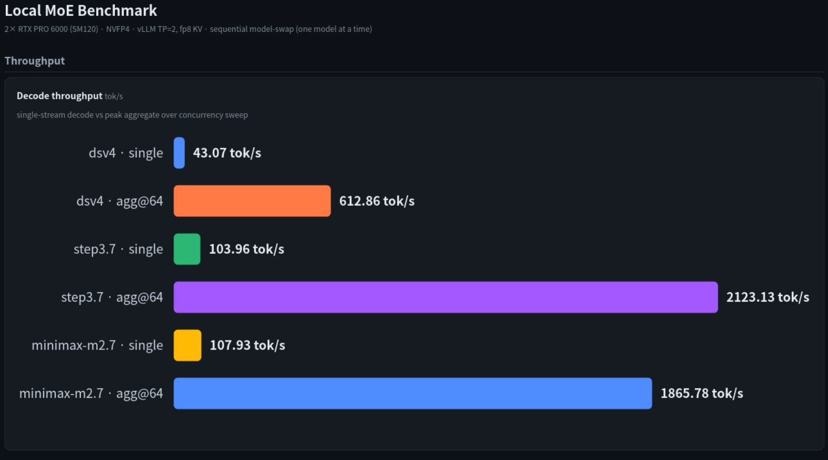Viewport: 828px width, 460px height.
Task: Click the 612.86 tok/s value label
Action: tap(377, 201)
